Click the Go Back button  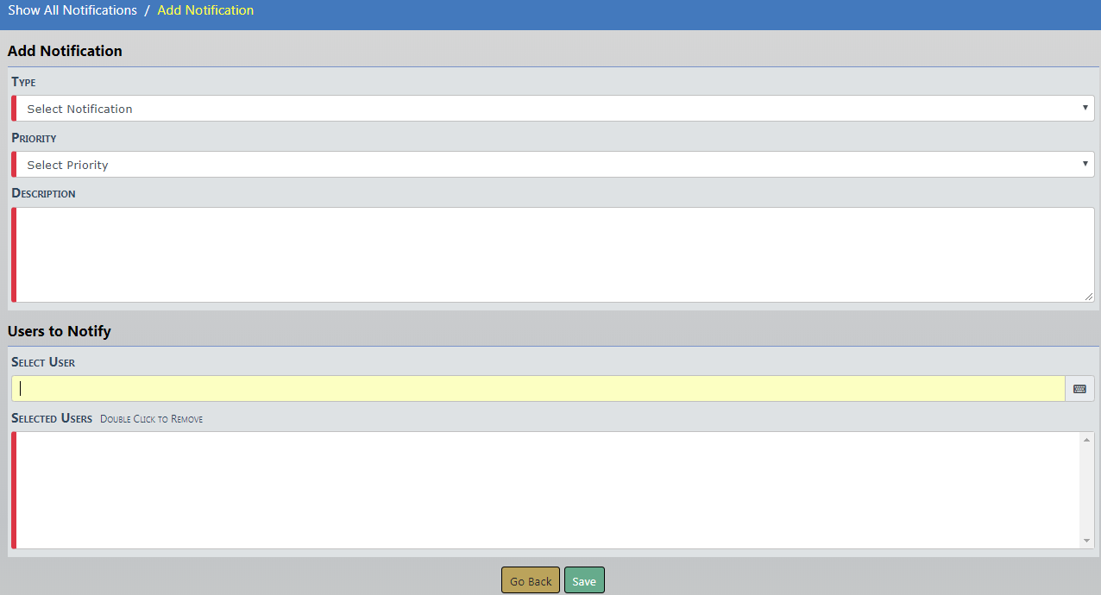tap(531, 580)
